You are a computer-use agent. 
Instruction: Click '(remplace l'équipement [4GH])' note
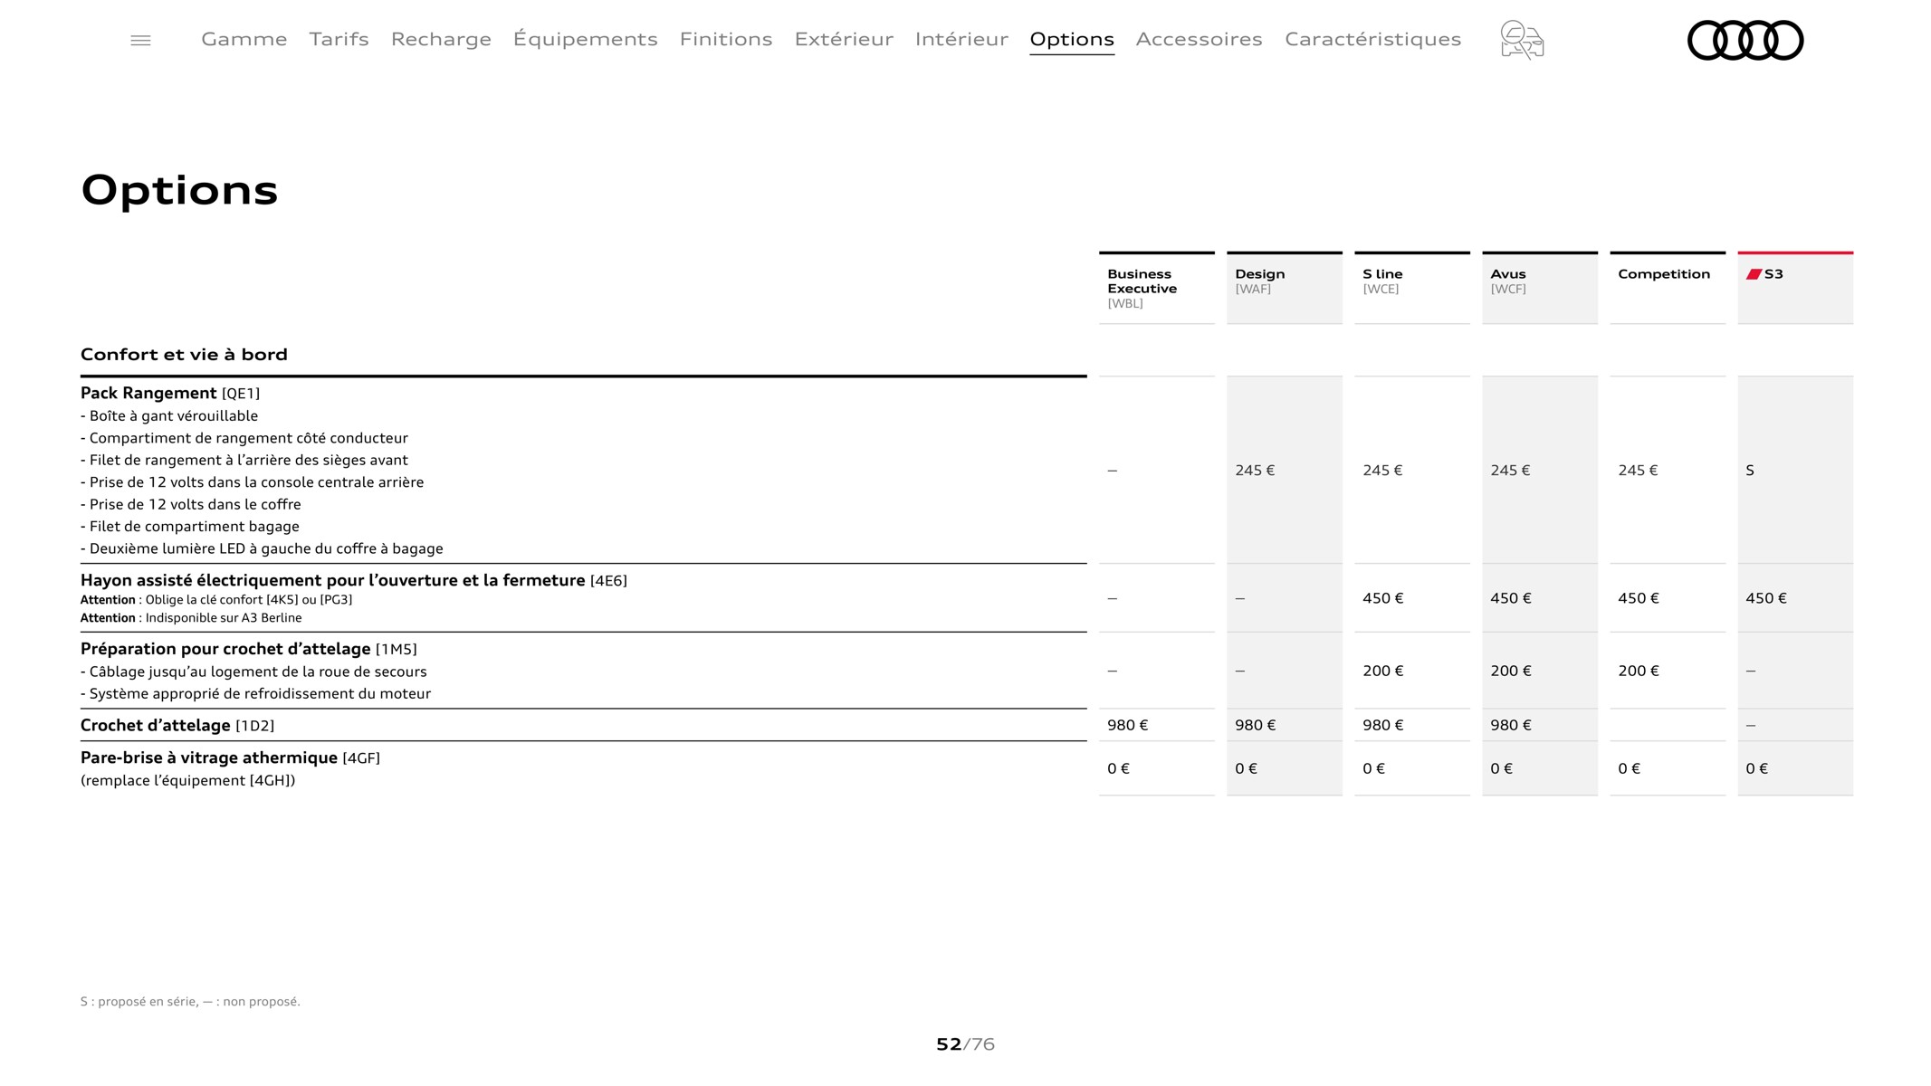(188, 781)
